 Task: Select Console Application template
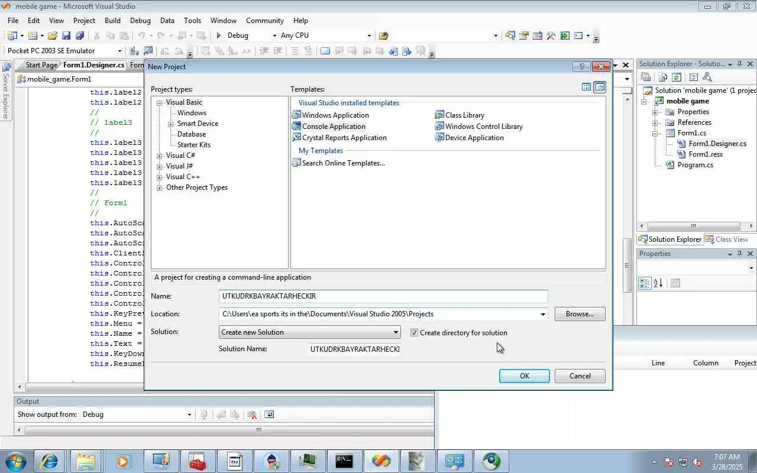point(329,127)
